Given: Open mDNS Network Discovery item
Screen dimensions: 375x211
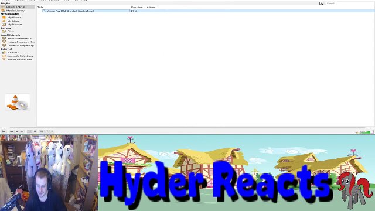Looking at the screenshot, I should point(18,38).
